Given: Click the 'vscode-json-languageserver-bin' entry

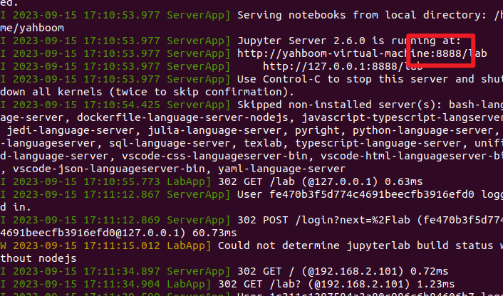Looking at the screenshot, I should pyautogui.click(x=109, y=169).
